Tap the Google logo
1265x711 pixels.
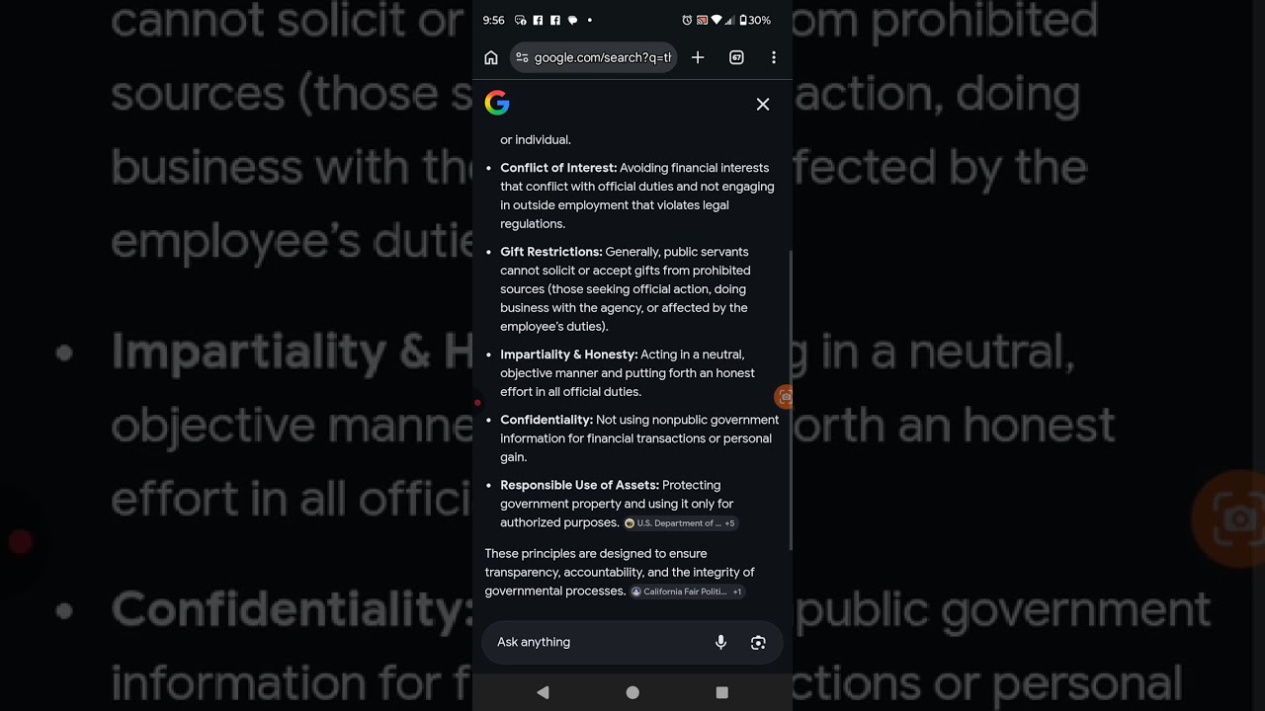pos(497,103)
